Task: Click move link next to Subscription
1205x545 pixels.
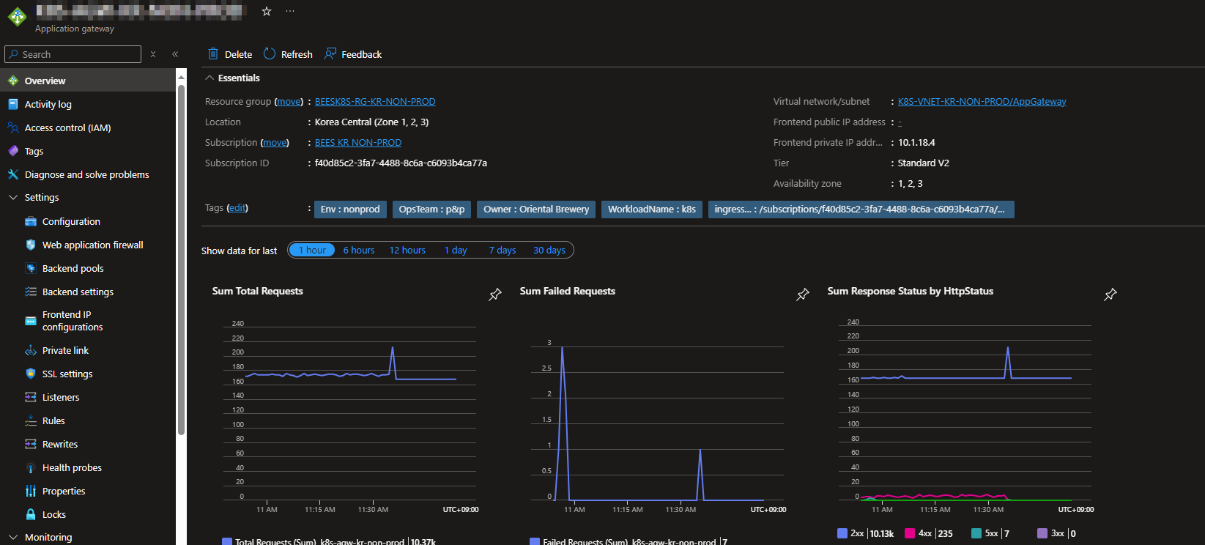Action: click(275, 143)
